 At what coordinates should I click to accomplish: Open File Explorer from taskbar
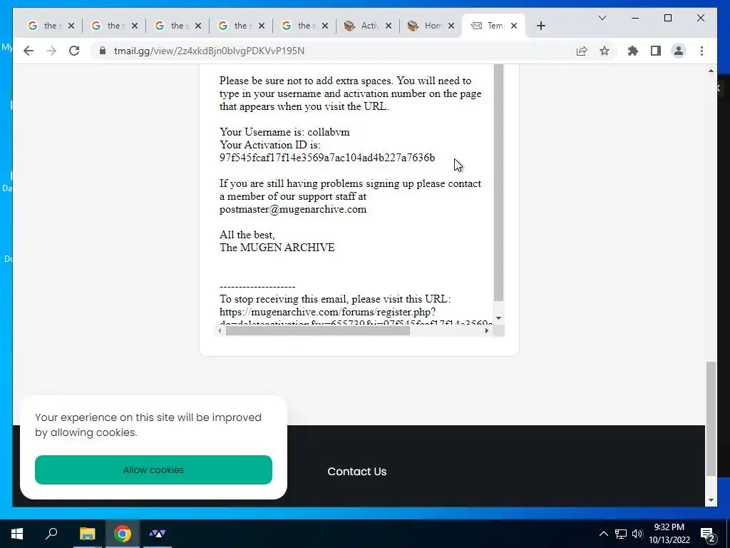(87, 534)
